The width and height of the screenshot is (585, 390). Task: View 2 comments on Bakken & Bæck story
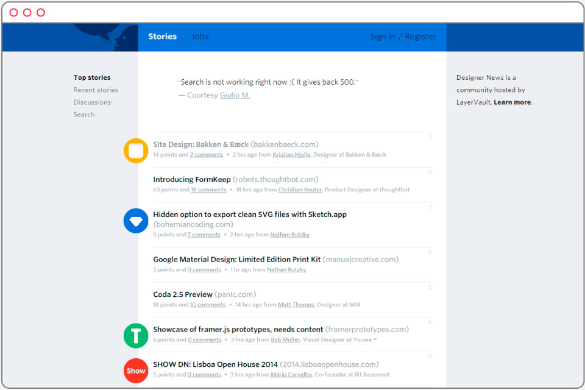[207, 155]
